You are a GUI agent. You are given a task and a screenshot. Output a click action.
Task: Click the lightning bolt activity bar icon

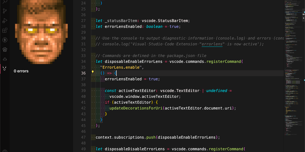tap(5, 40)
